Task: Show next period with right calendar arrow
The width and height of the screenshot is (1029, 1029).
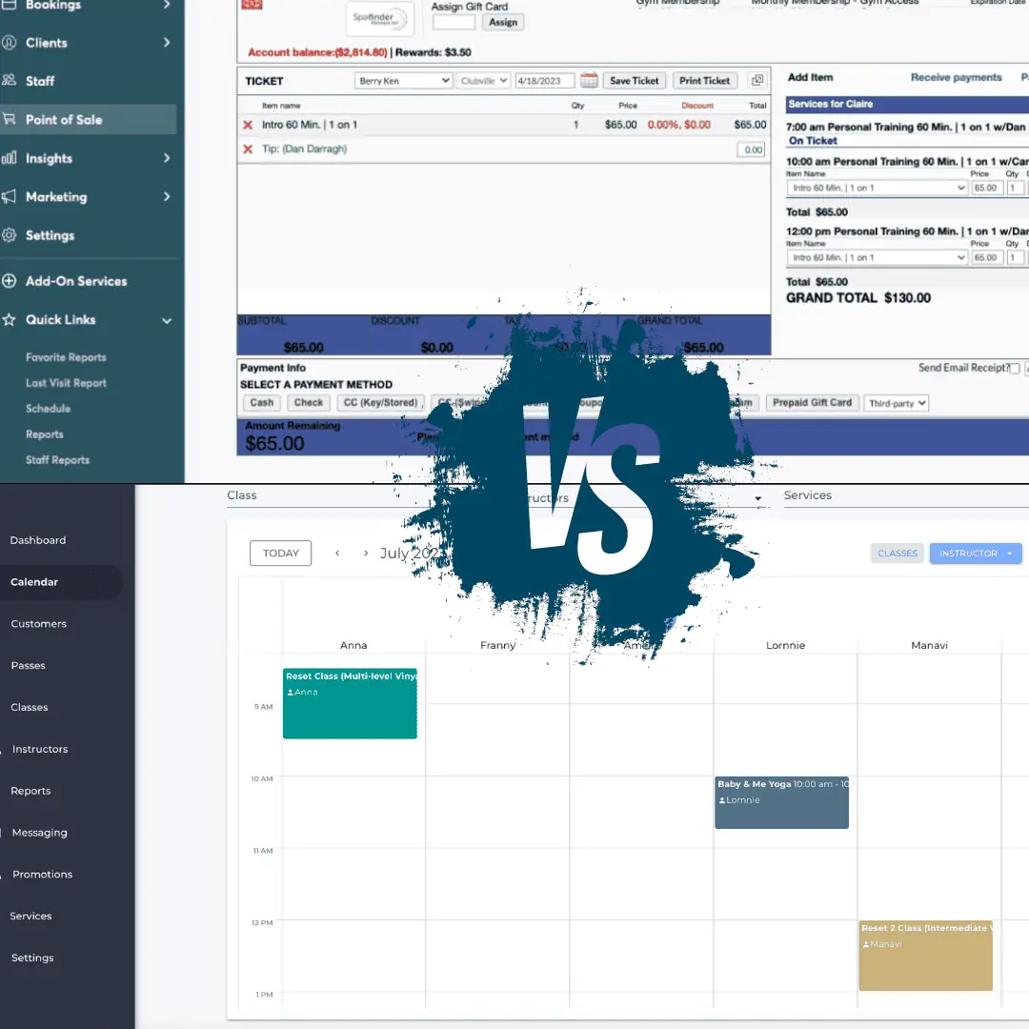Action: pyautogui.click(x=366, y=554)
